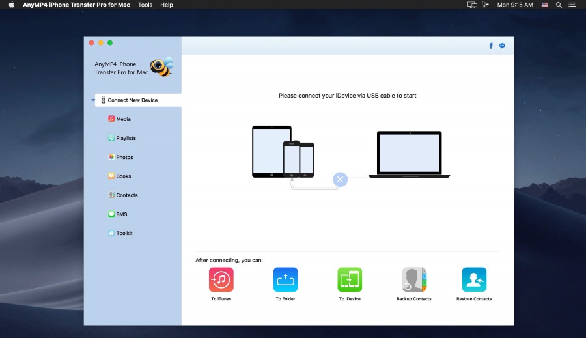Open the Facebook share icon
This screenshot has height=338, width=586.
[x=491, y=46]
